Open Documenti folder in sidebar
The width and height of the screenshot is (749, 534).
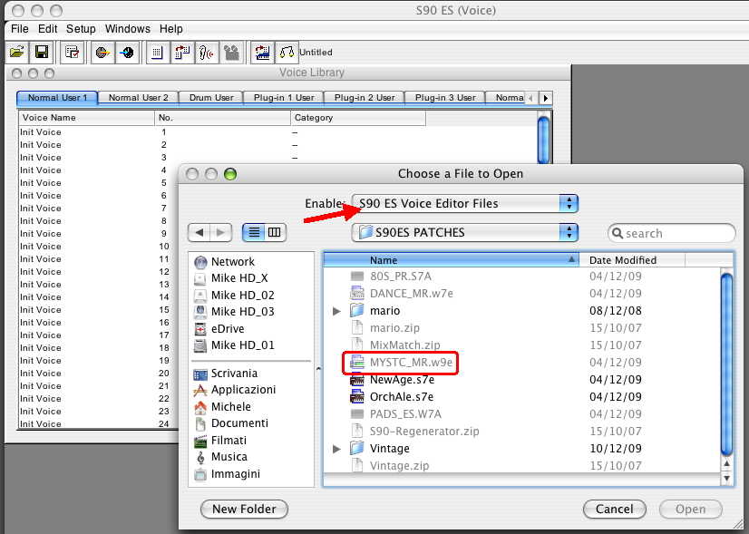coord(231,423)
